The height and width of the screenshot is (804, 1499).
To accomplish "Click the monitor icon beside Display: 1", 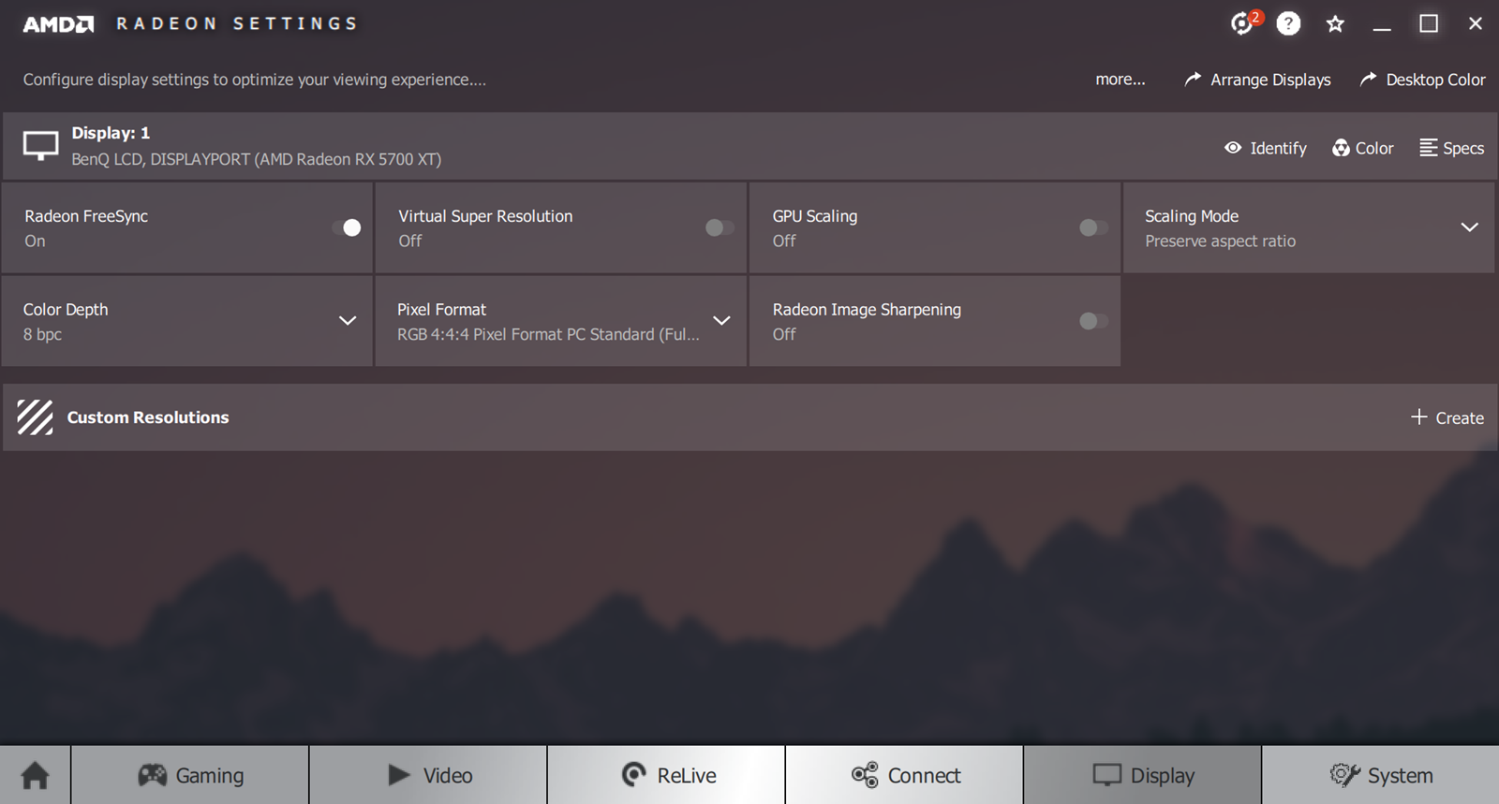I will pyautogui.click(x=40, y=145).
